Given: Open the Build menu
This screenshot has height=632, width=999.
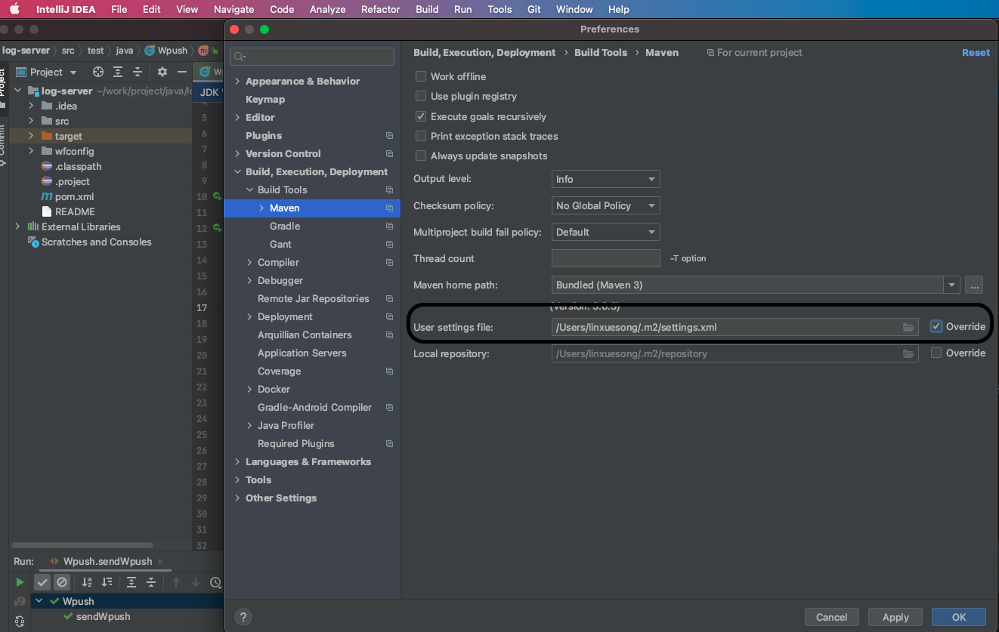Looking at the screenshot, I should [x=427, y=9].
